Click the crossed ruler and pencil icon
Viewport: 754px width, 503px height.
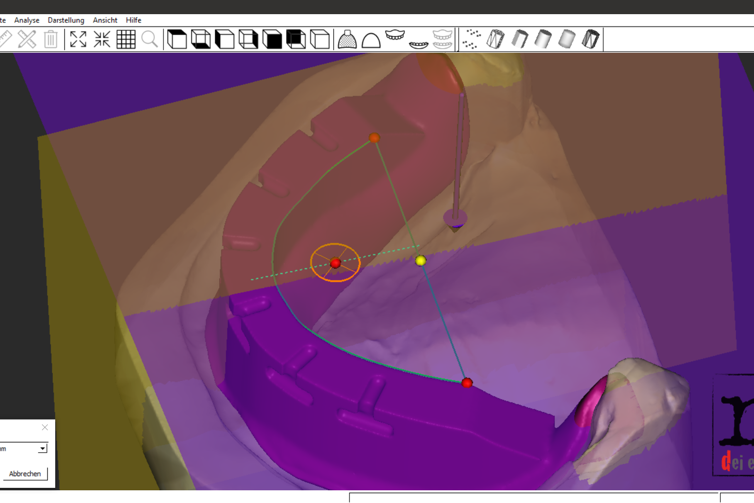(27, 39)
